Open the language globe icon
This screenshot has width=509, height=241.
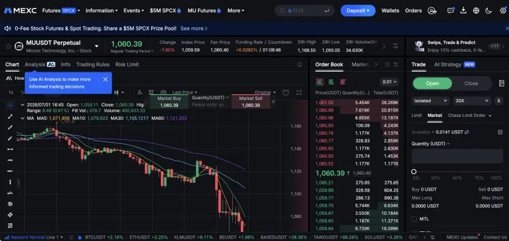[476, 11]
